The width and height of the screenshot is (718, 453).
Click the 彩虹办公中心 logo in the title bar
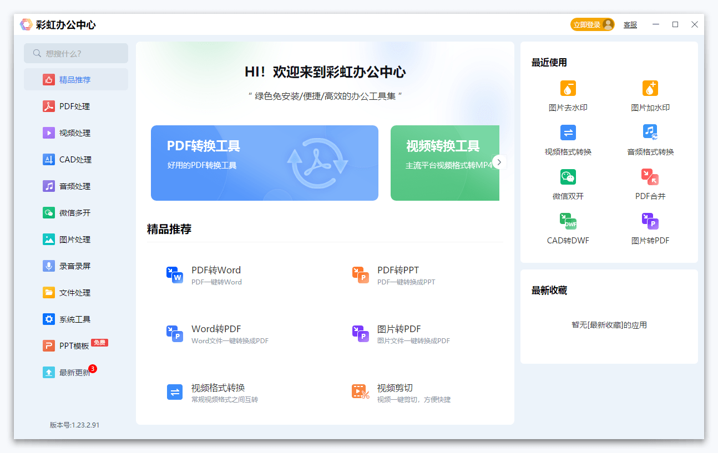(x=26, y=24)
